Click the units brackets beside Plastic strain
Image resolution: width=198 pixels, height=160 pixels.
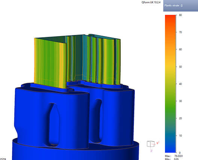181,6
